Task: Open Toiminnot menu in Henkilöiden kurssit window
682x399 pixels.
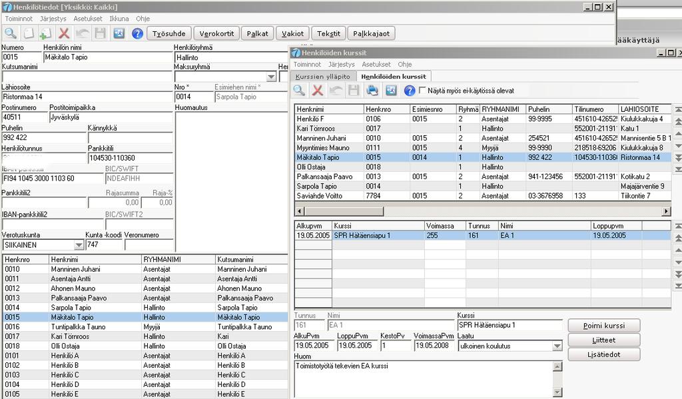Action: [307, 65]
